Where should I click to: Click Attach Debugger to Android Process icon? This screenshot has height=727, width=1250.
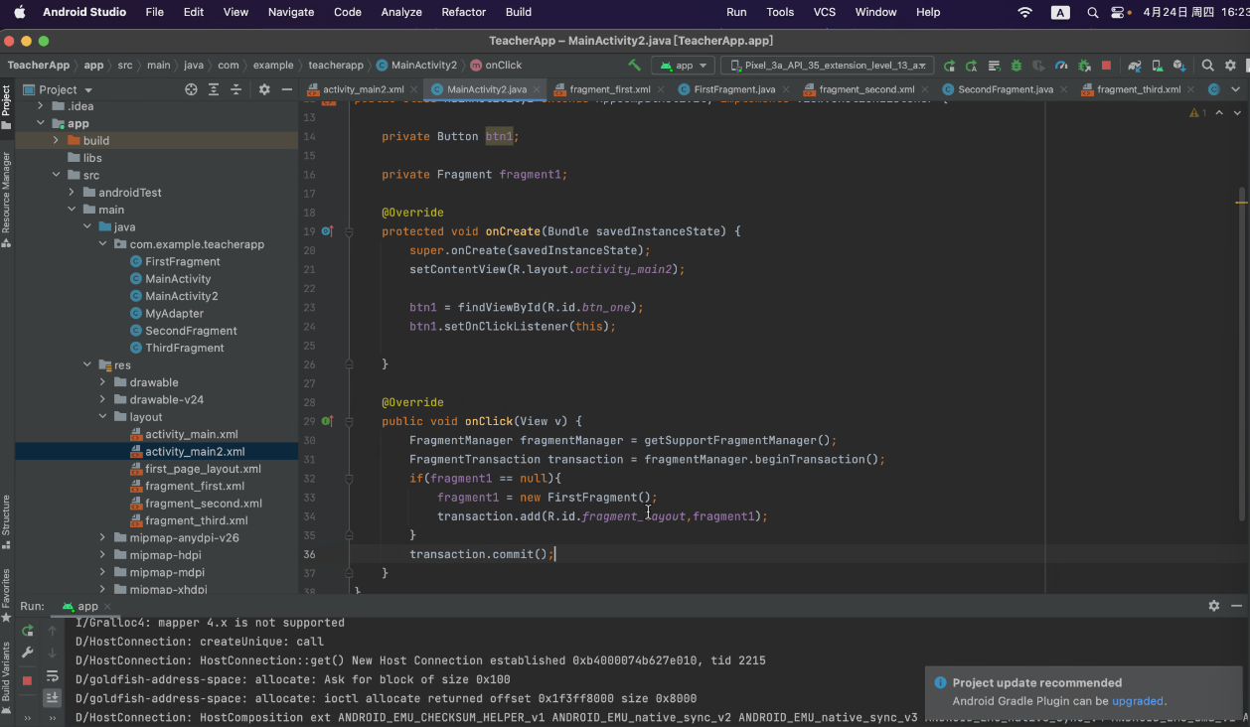(1084, 66)
